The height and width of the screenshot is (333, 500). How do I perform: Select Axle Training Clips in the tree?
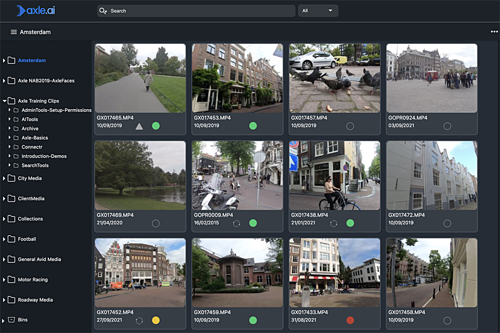click(38, 101)
